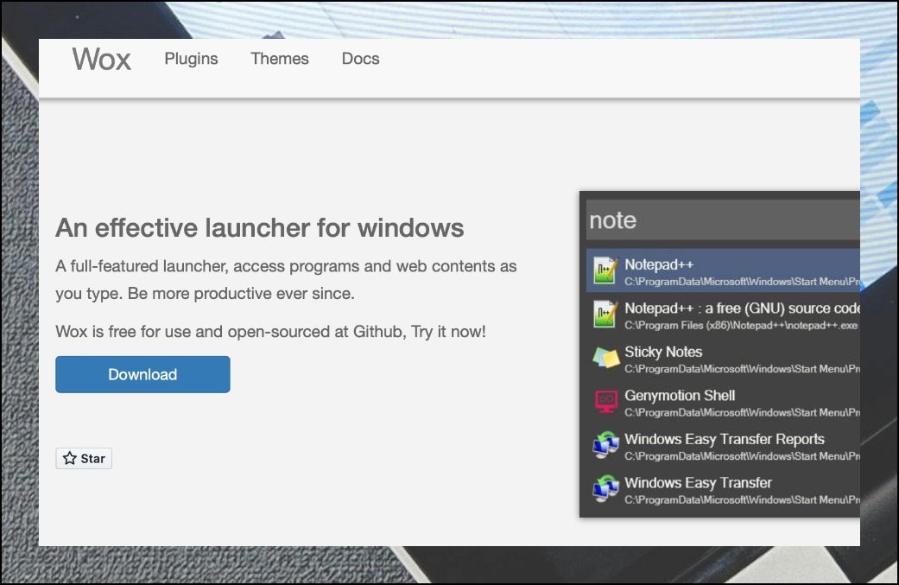Open the Docs link
Viewport: 899px width, 585px height.
(x=361, y=59)
